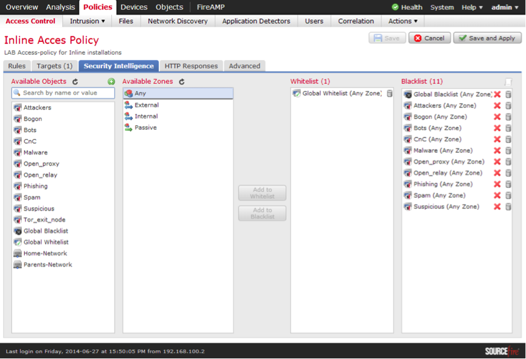Select the Passive zone
This screenshot has height=359, width=526.
click(x=178, y=128)
